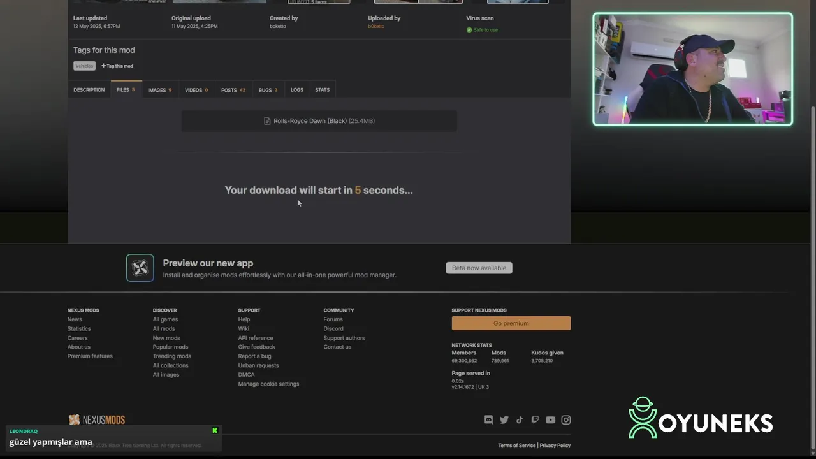Image resolution: width=816 pixels, height=459 pixels.
Task: Switch to the Images tab
Action: click(x=159, y=90)
